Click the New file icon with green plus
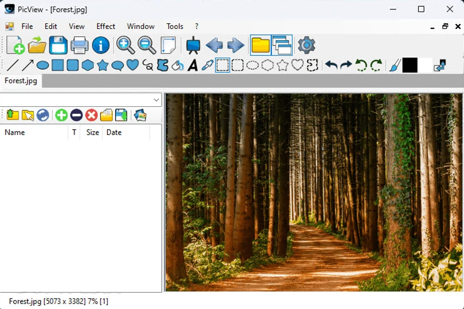464x309 pixels. point(16,45)
